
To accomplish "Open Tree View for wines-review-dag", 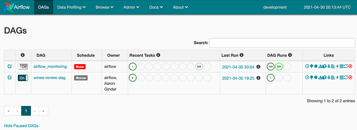I will (311, 77).
